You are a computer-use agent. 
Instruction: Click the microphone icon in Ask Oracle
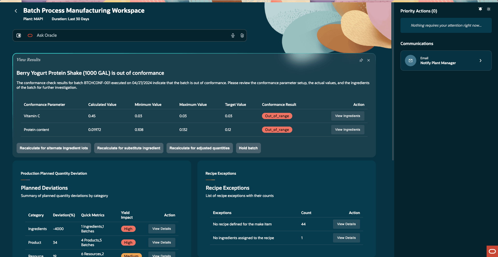233,35
